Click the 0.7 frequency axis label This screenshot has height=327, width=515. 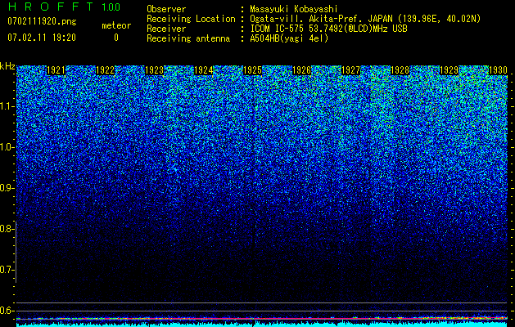click(x=7, y=270)
